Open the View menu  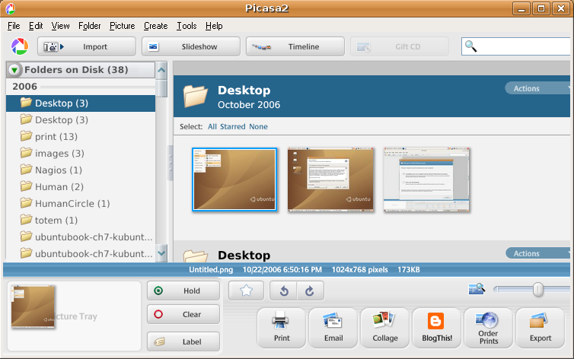click(60, 26)
